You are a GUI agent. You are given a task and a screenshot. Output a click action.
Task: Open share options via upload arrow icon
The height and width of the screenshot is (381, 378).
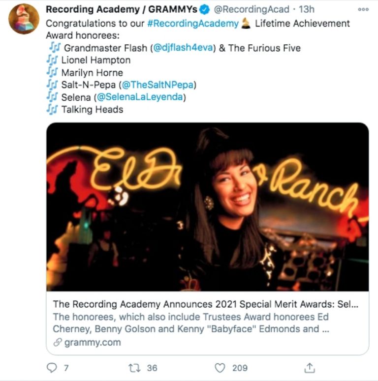[310, 368]
